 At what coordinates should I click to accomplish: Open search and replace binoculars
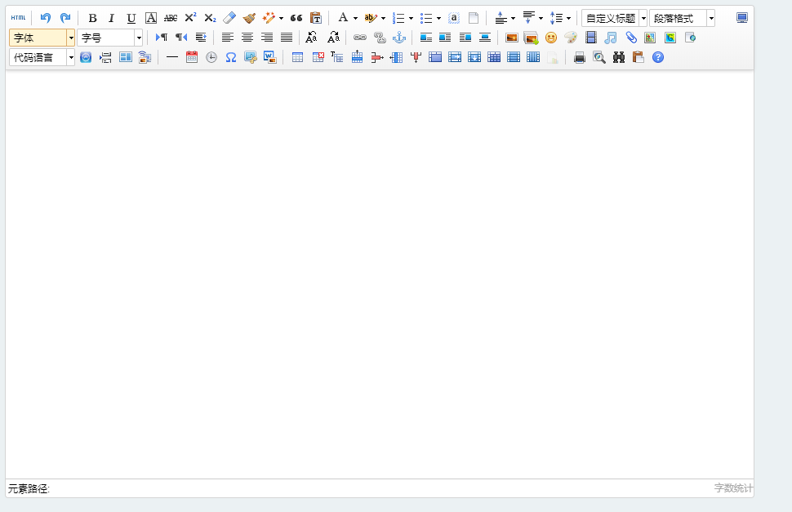pos(619,57)
